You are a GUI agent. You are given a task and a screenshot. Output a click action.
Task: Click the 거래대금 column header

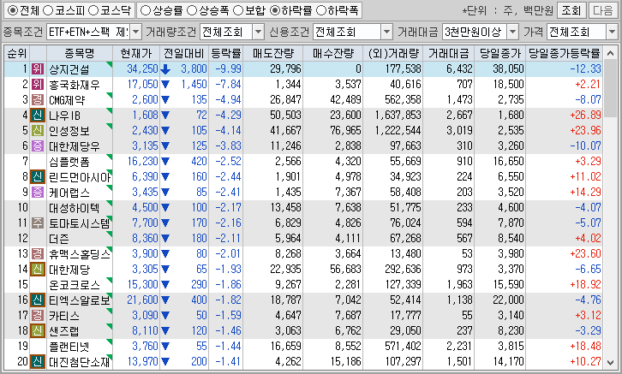pos(449,53)
